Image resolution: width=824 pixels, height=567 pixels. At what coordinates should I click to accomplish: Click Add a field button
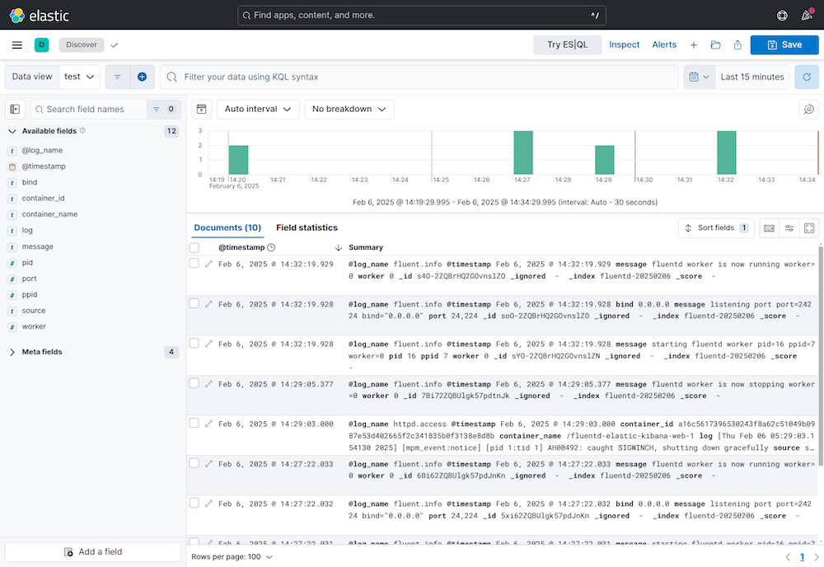[x=93, y=552]
